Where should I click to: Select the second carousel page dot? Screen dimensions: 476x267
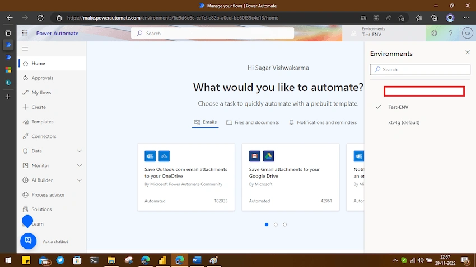pos(276,225)
